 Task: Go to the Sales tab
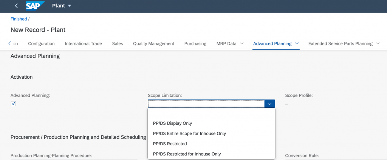[118, 43]
